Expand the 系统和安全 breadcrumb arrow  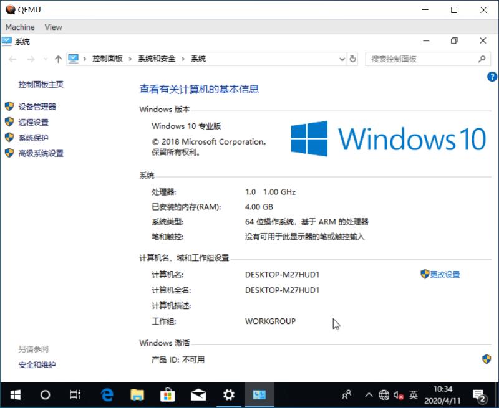pos(184,59)
